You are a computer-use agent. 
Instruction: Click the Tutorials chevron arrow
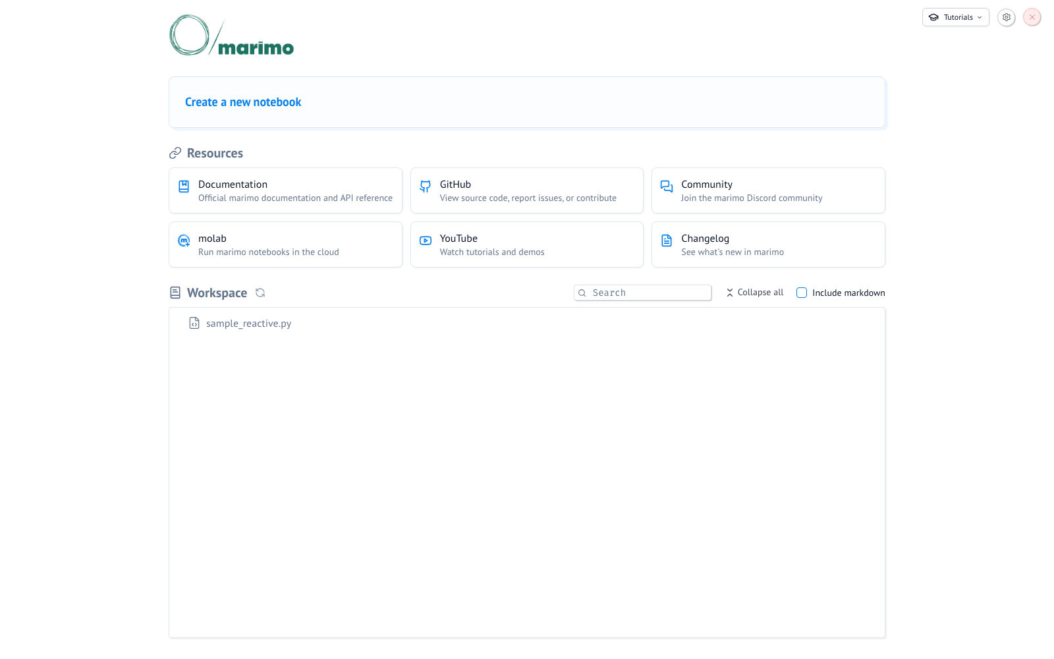(980, 18)
